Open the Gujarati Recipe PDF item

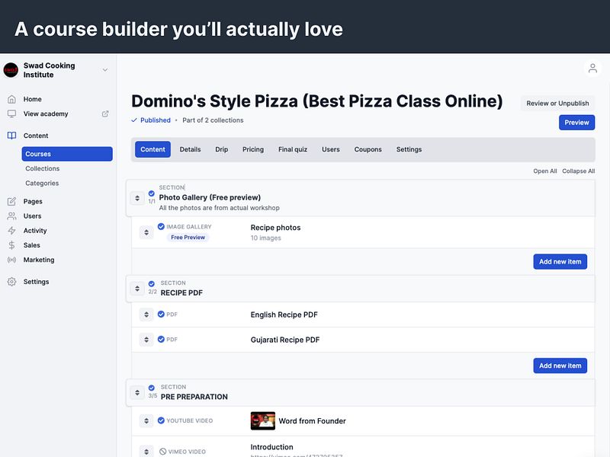[x=284, y=340]
